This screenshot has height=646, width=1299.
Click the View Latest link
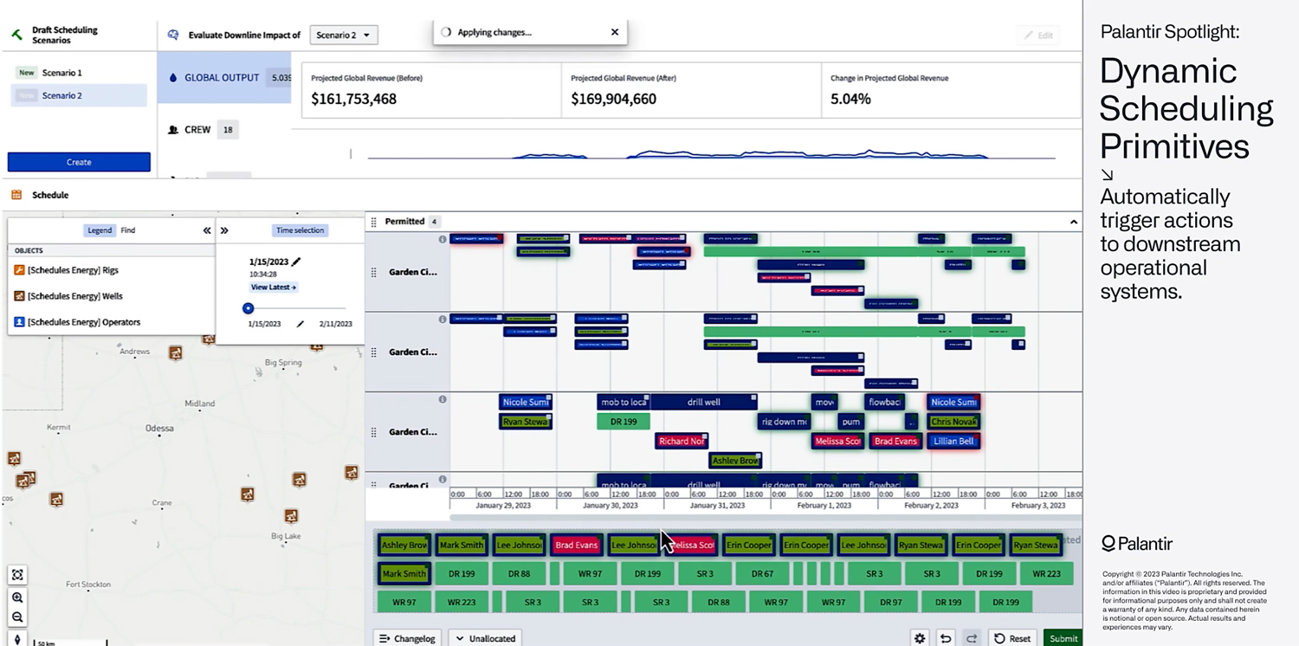(x=274, y=287)
